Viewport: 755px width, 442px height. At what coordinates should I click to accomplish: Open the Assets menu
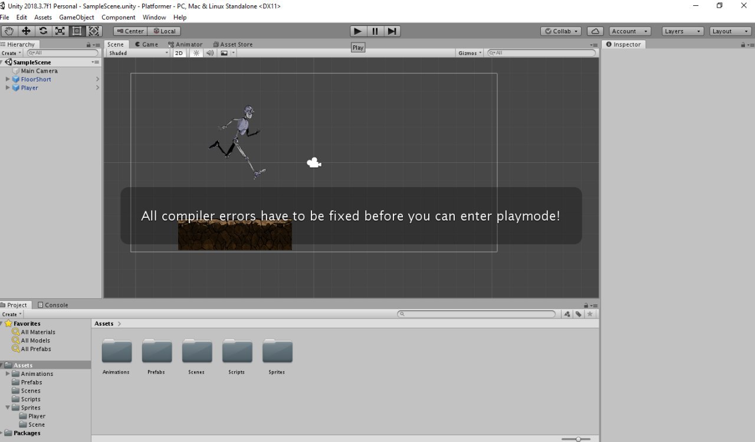(43, 17)
